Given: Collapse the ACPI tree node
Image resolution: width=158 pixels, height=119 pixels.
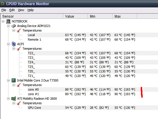Looking at the screenshot, I should point(8,44).
